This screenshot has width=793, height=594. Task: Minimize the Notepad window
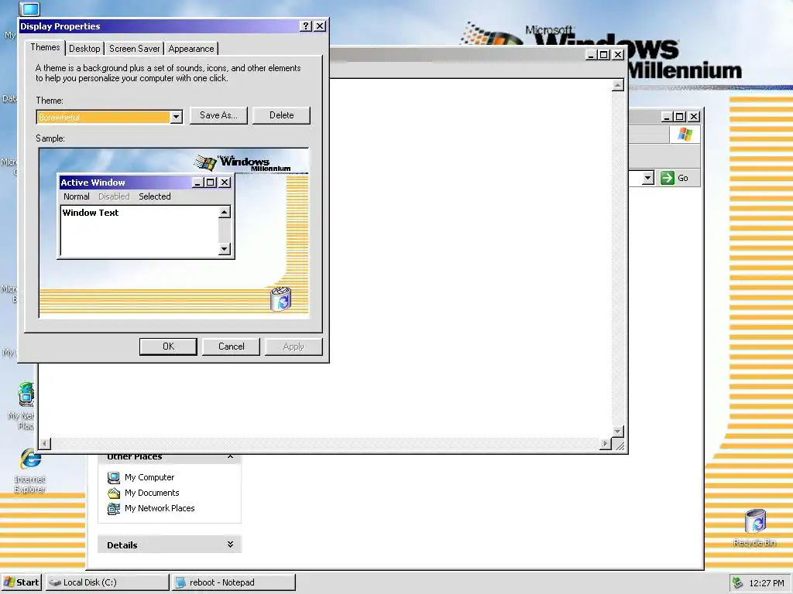(x=591, y=55)
